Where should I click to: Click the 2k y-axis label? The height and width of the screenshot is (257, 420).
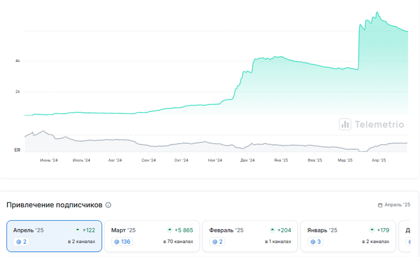click(18, 92)
